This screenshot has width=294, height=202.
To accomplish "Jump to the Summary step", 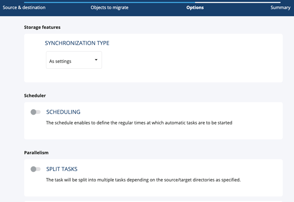I will point(280,7).
